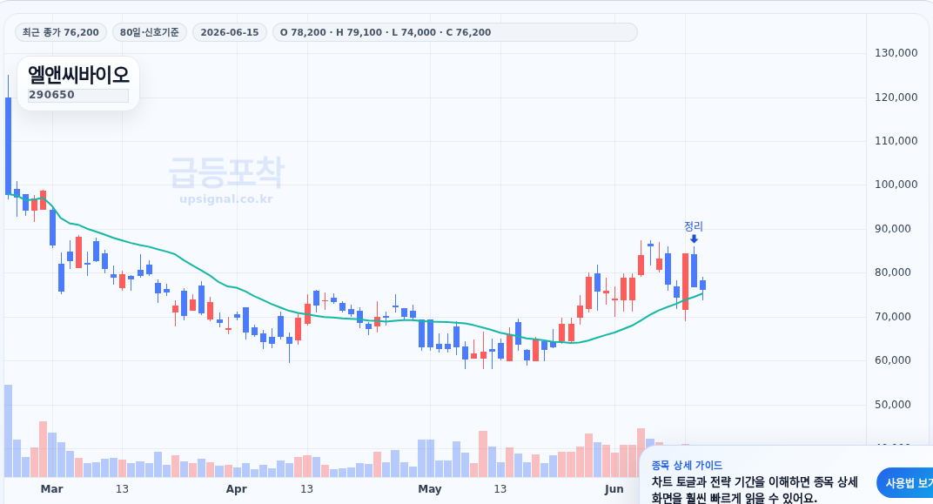Click the Apr date axis label
The width and height of the screenshot is (933, 504).
coord(236,489)
